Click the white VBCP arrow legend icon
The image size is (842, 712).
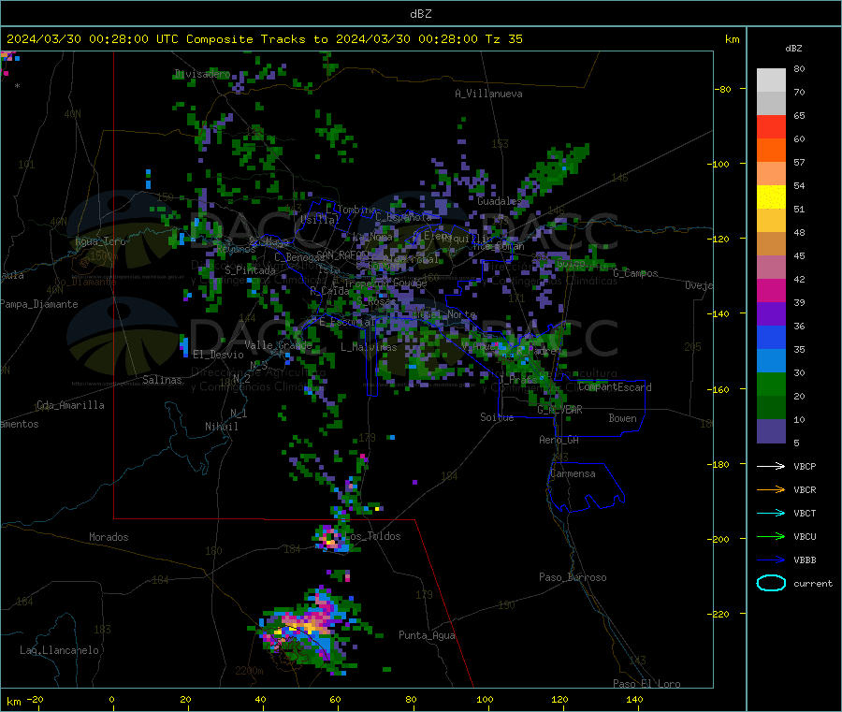[x=771, y=466]
